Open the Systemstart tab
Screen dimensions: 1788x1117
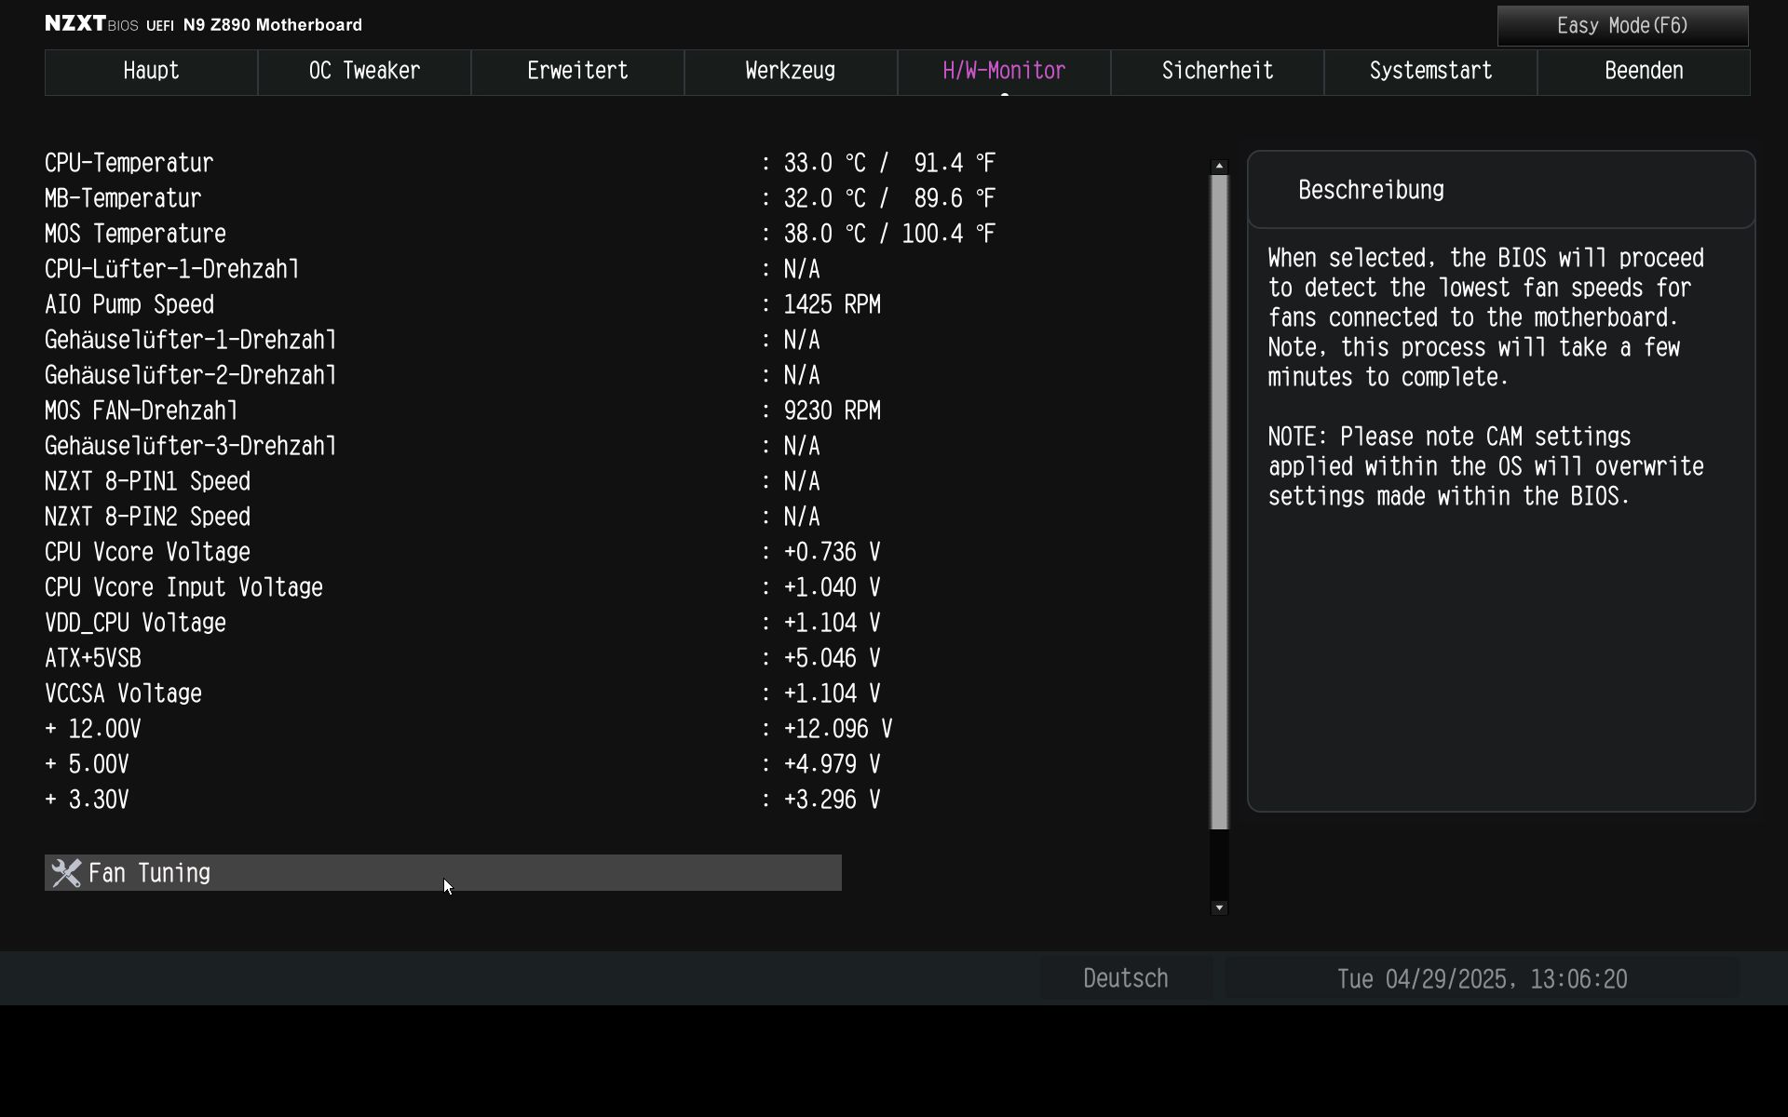[x=1430, y=72]
